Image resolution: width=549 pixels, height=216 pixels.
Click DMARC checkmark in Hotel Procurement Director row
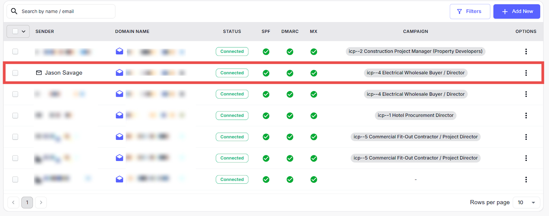pos(290,116)
